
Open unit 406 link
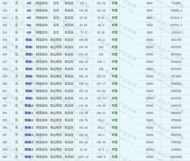[29, 10]
